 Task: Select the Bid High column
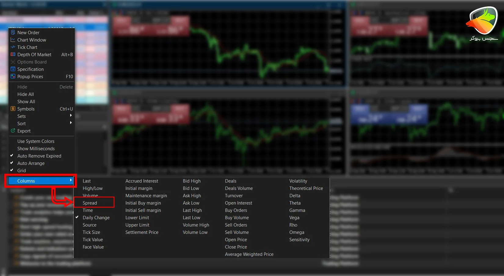pos(192,181)
